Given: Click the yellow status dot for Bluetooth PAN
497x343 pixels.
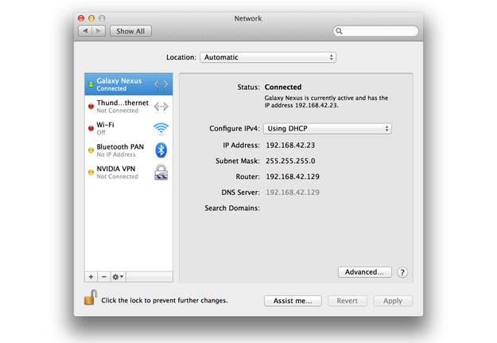Looking at the screenshot, I should pos(91,150).
